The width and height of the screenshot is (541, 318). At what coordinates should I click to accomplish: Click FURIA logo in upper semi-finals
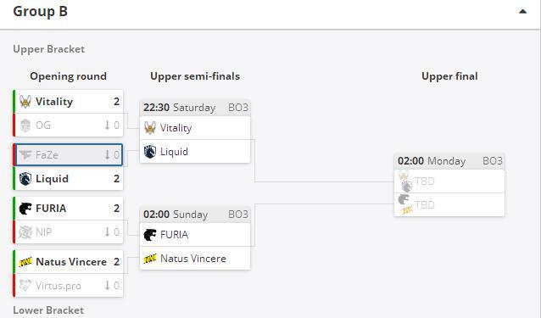coord(150,235)
